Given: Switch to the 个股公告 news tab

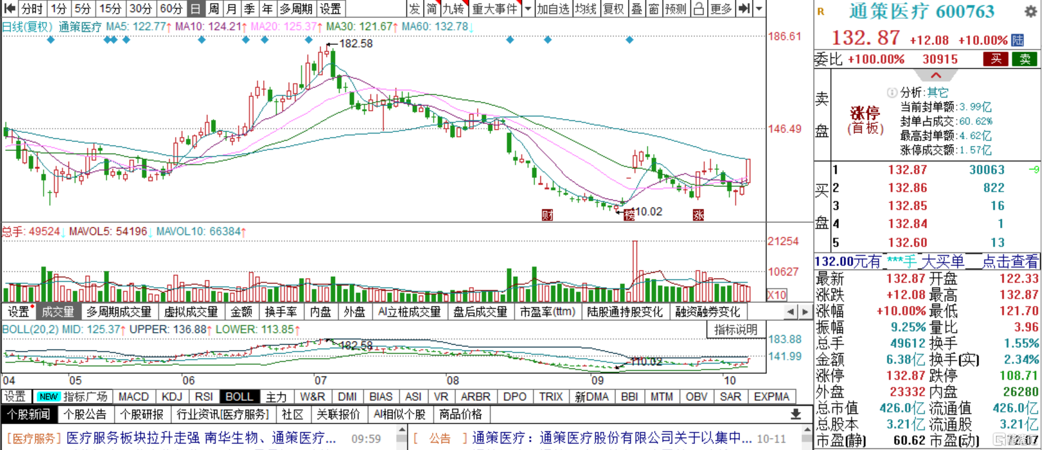Looking at the screenshot, I should pyautogui.click(x=85, y=414).
